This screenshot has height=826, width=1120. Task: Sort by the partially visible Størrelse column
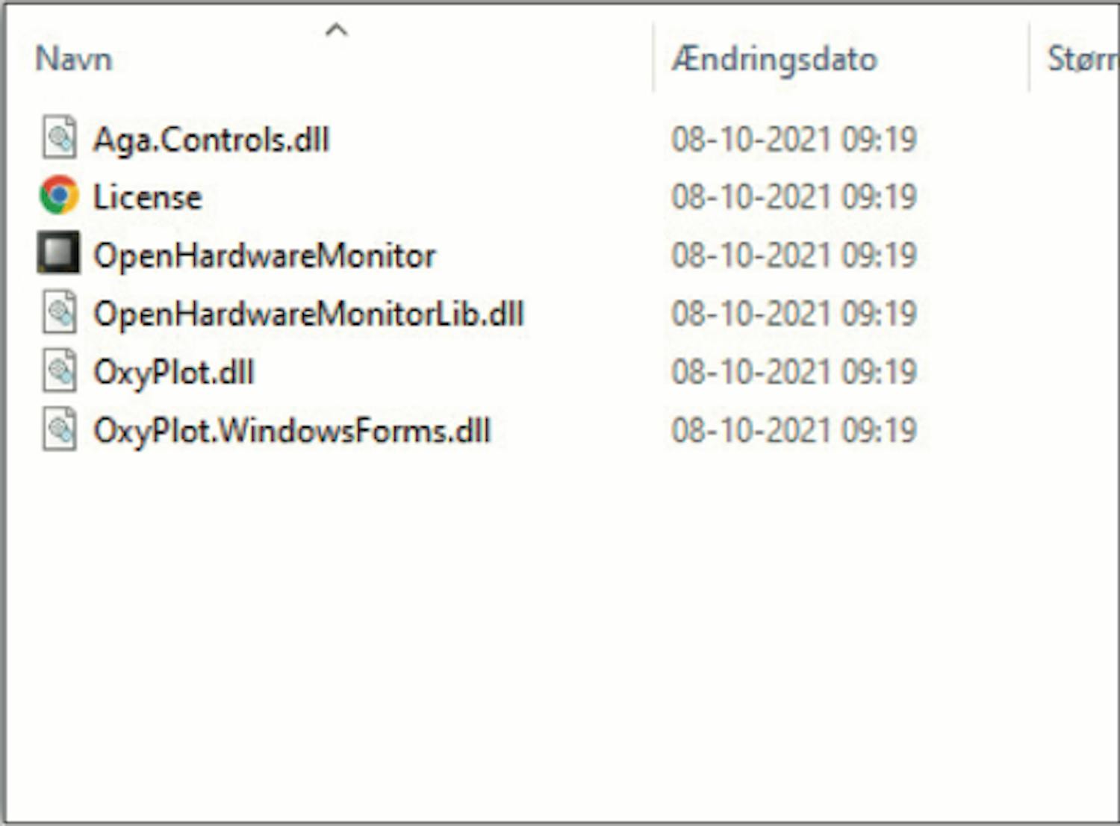click(x=1081, y=59)
